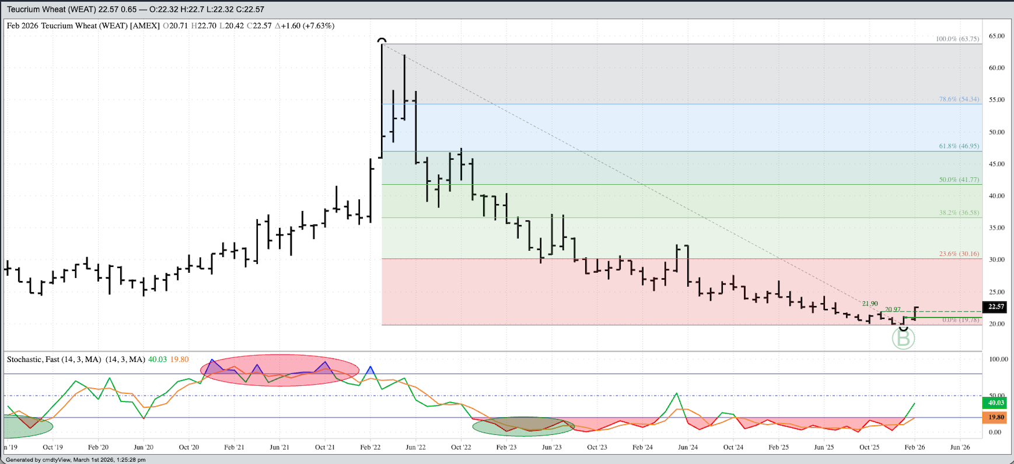Click the arc marker at the chart peak
1014x464 pixels.
(382, 41)
